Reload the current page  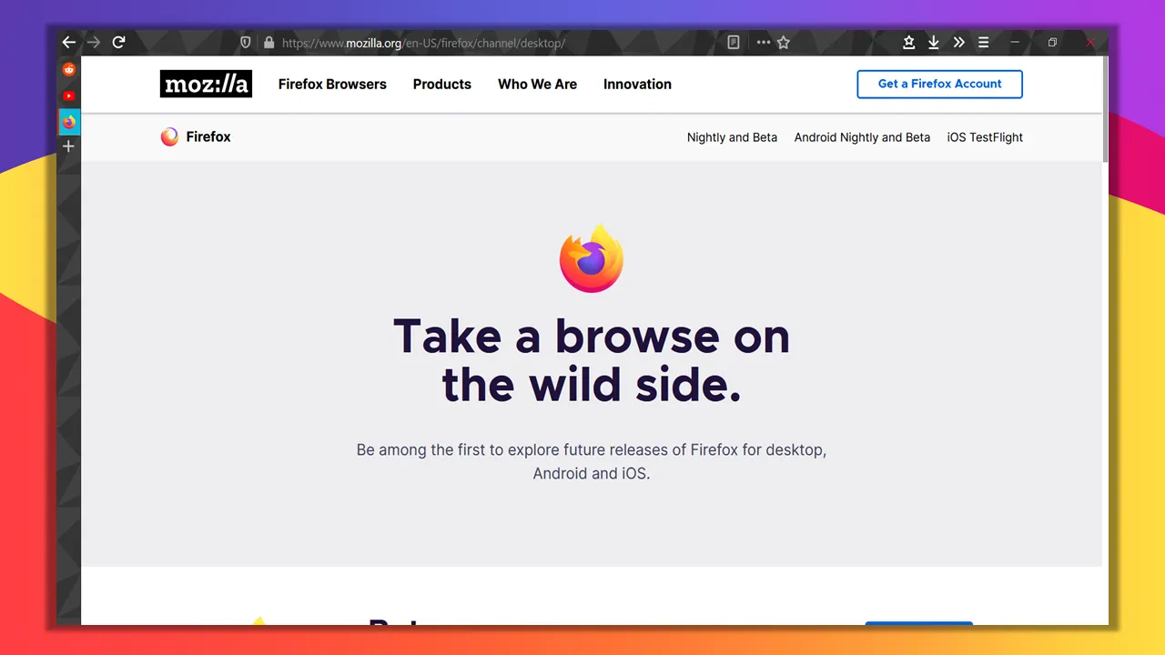pos(118,42)
